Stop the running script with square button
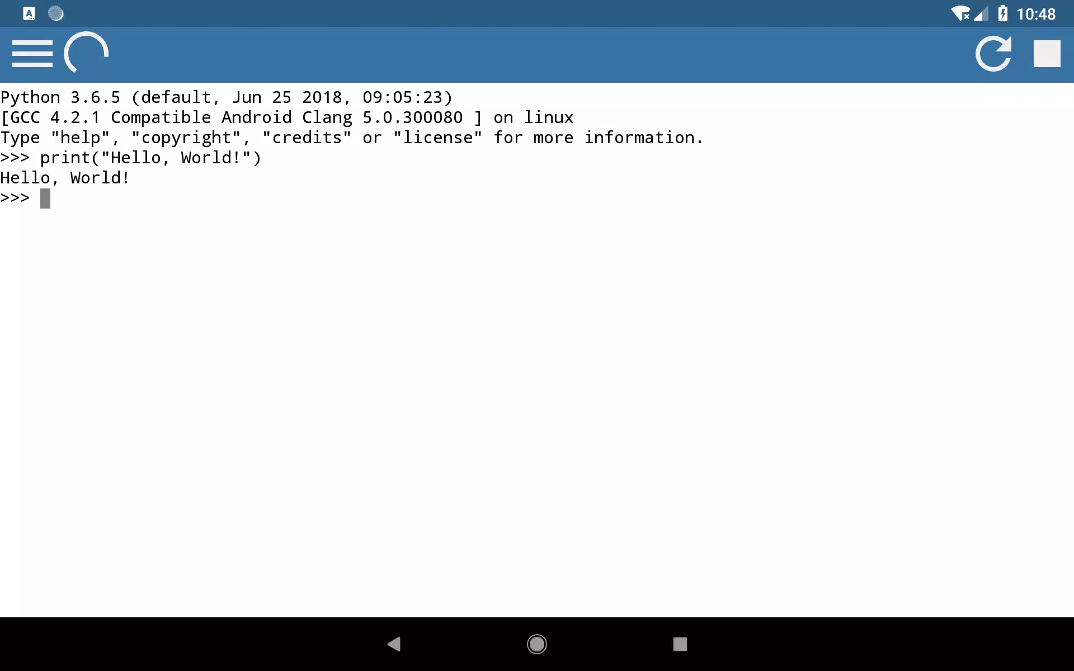The height and width of the screenshot is (671, 1074). [1047, 54]
